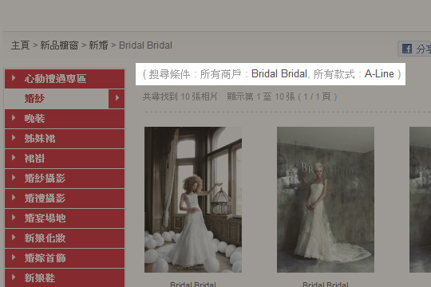This screenshot has height=287, width=431.
Task: Expand the arrow next to 婚禮攝影
Action: (14, 198)
